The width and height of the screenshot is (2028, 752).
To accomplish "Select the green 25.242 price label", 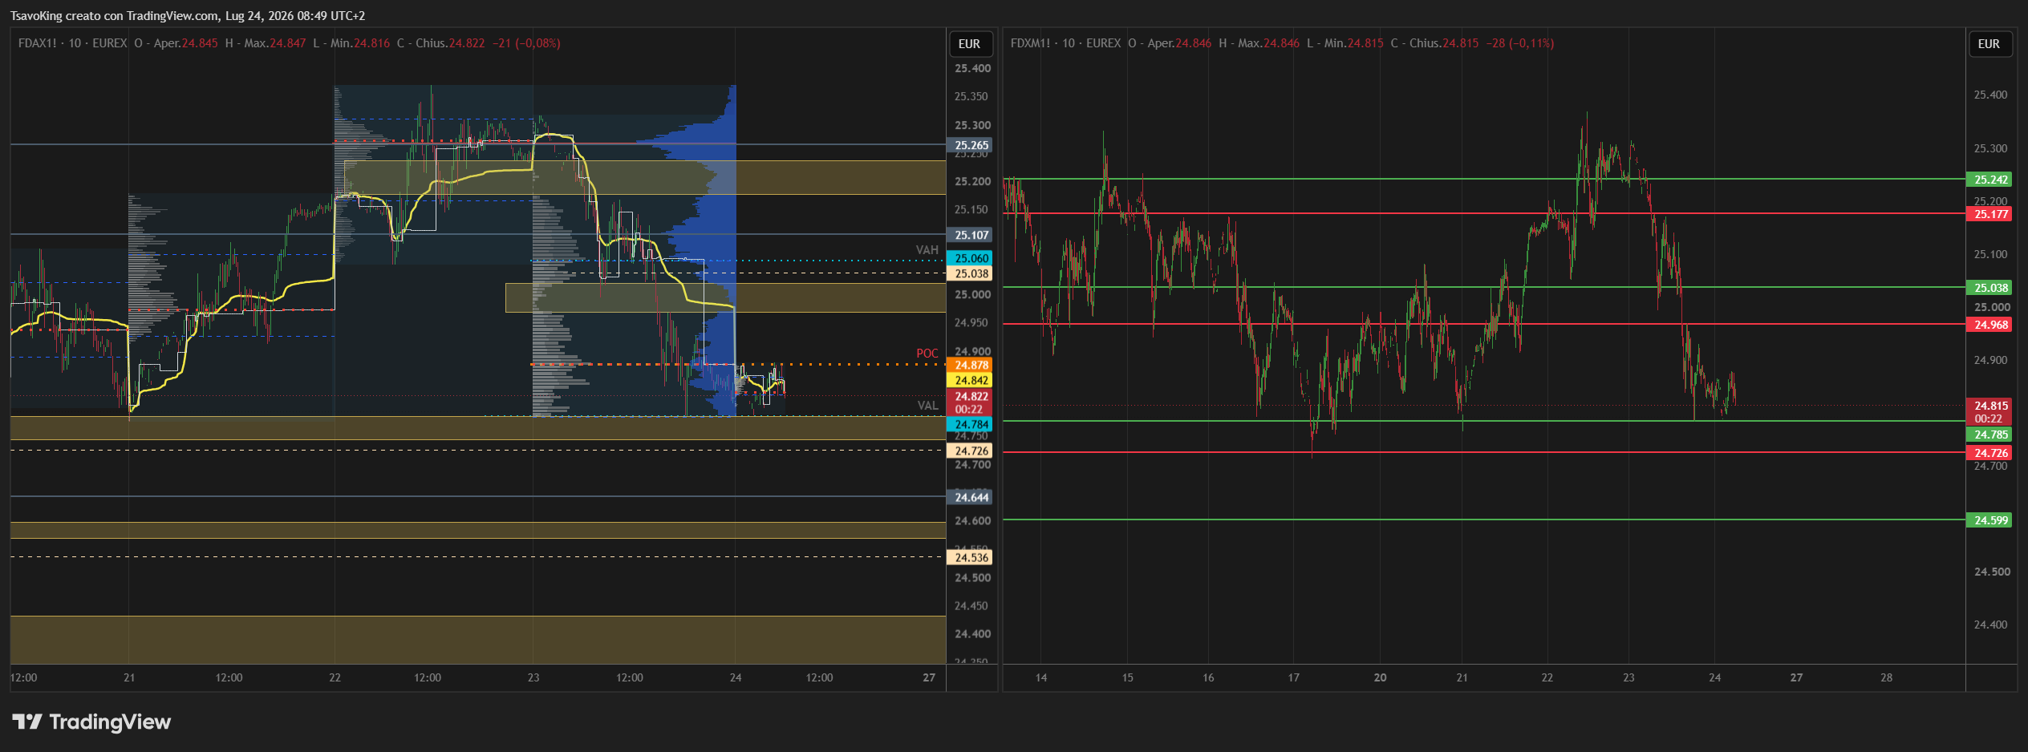I will click(1990, 180).
